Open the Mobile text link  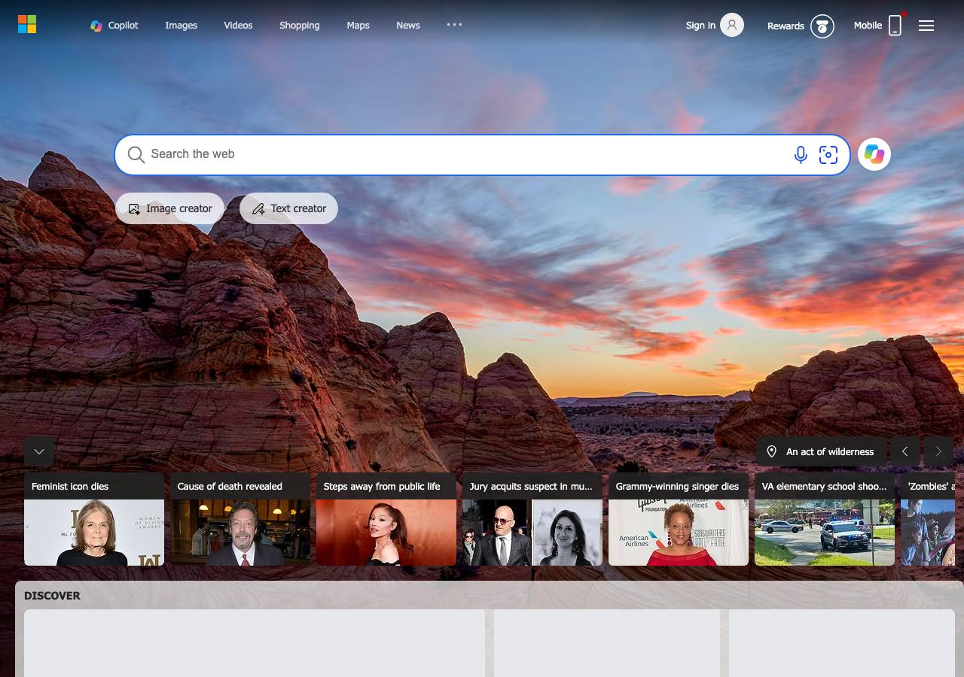[x=868, y=25]
